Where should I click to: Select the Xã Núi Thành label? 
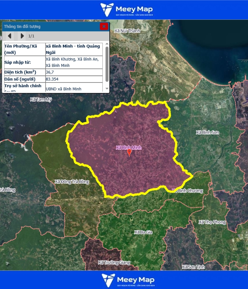pyautogui.click(x=127, y=31)
